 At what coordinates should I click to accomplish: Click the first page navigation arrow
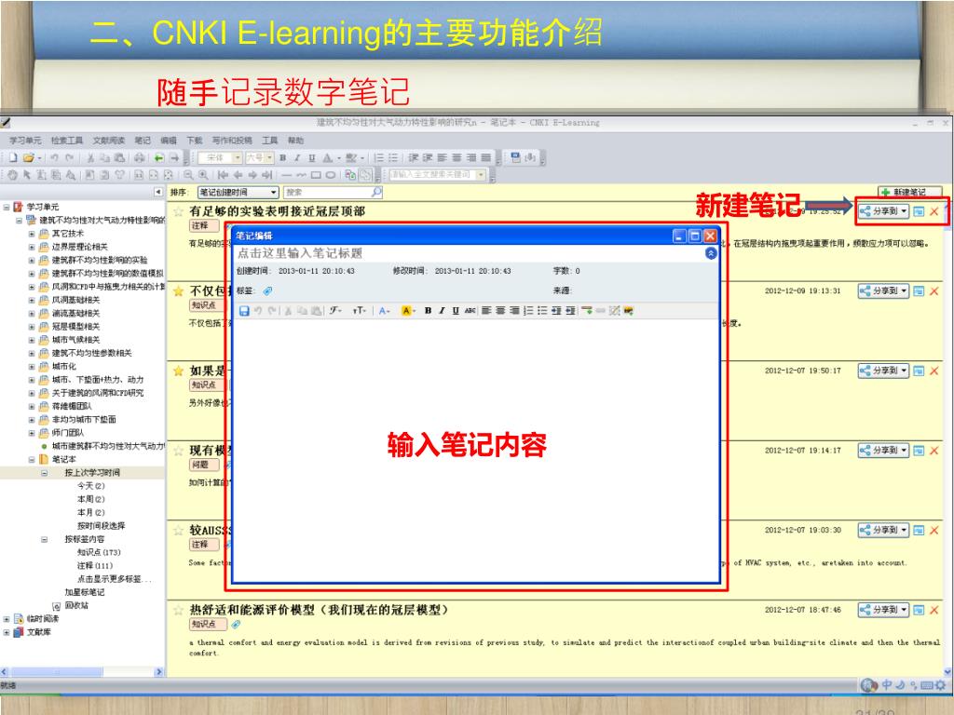click(x=224, y=175)
